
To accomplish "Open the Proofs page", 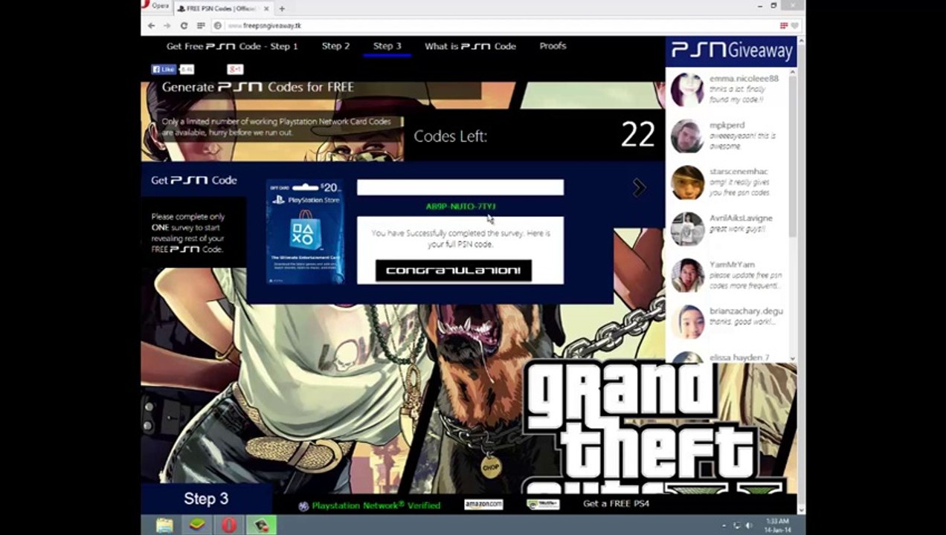I will (x=553, y=46).
